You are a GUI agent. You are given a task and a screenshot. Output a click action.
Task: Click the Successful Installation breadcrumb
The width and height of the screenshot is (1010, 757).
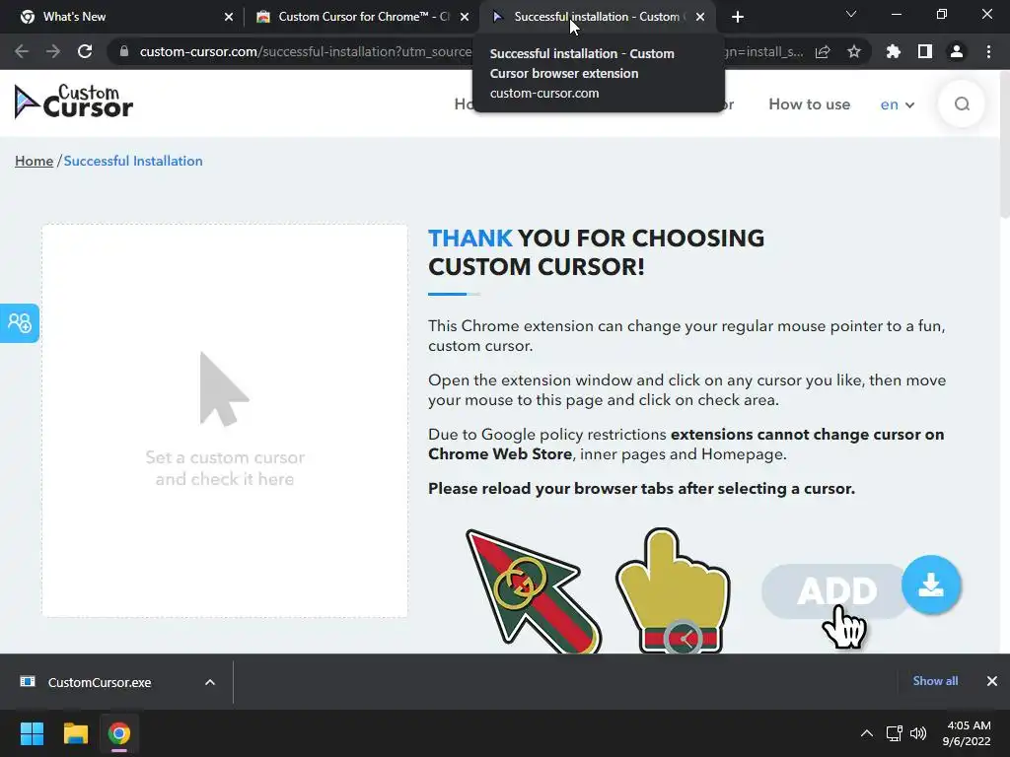(133, 161)
